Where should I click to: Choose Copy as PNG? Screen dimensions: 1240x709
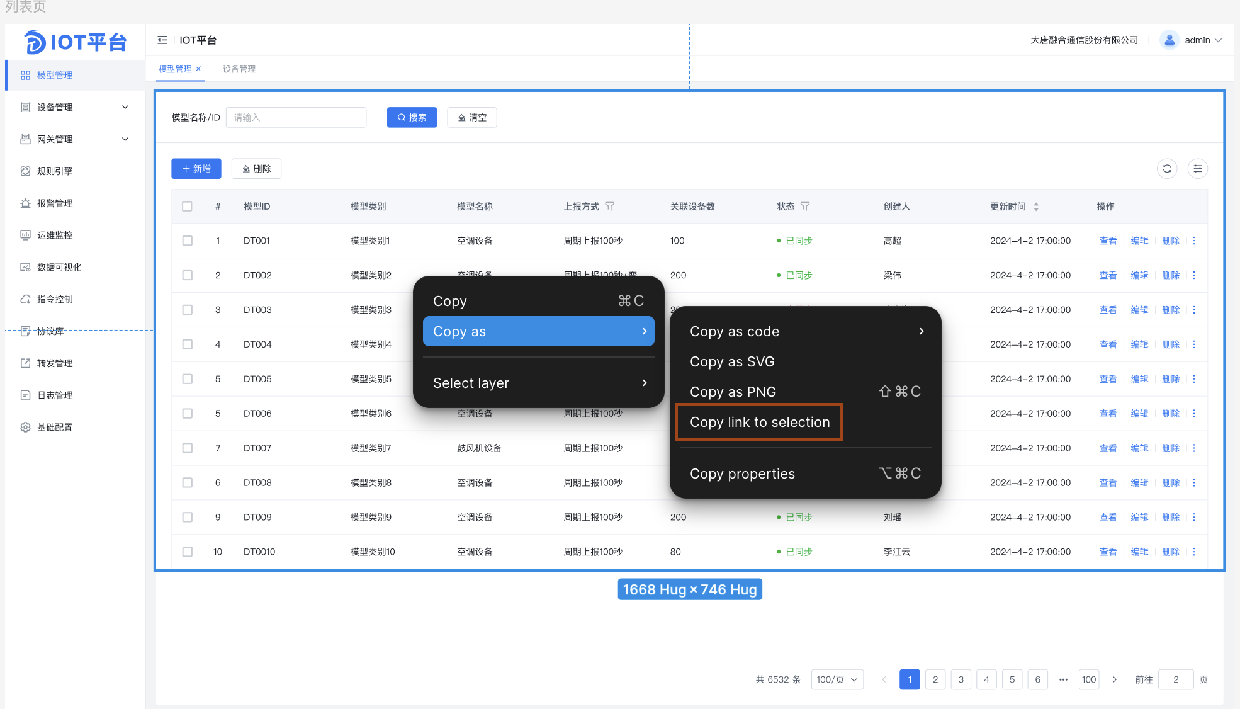click(x=806, y=392)
